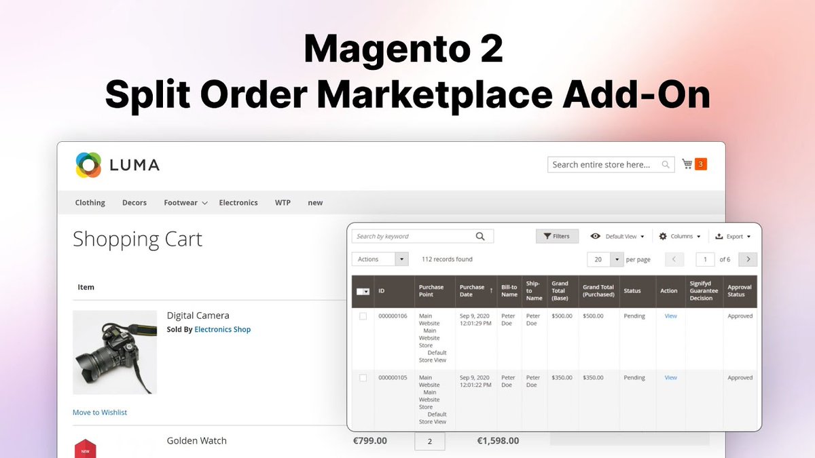Expand the Footwear menu chevron
Screen dimensions: 815x458
[x=204, y=203]
